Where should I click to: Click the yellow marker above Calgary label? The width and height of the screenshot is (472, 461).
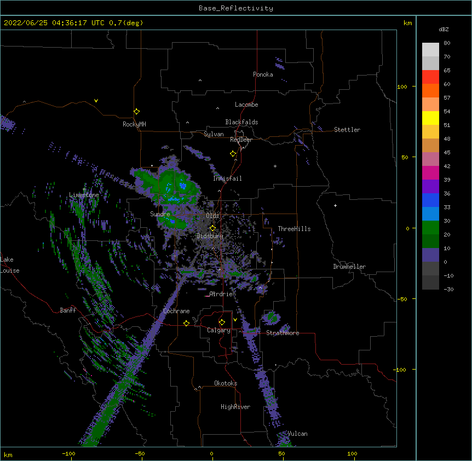222,322
